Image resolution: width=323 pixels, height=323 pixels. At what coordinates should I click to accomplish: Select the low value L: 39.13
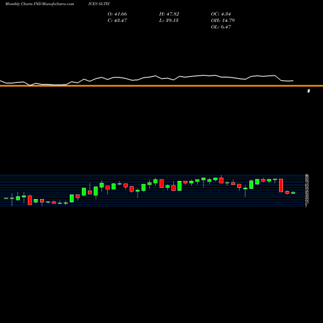[169, 21]
